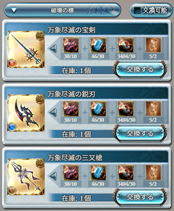
Task: Tap the red book material in 宝剣 row
Action: click(x=126, y=45)
